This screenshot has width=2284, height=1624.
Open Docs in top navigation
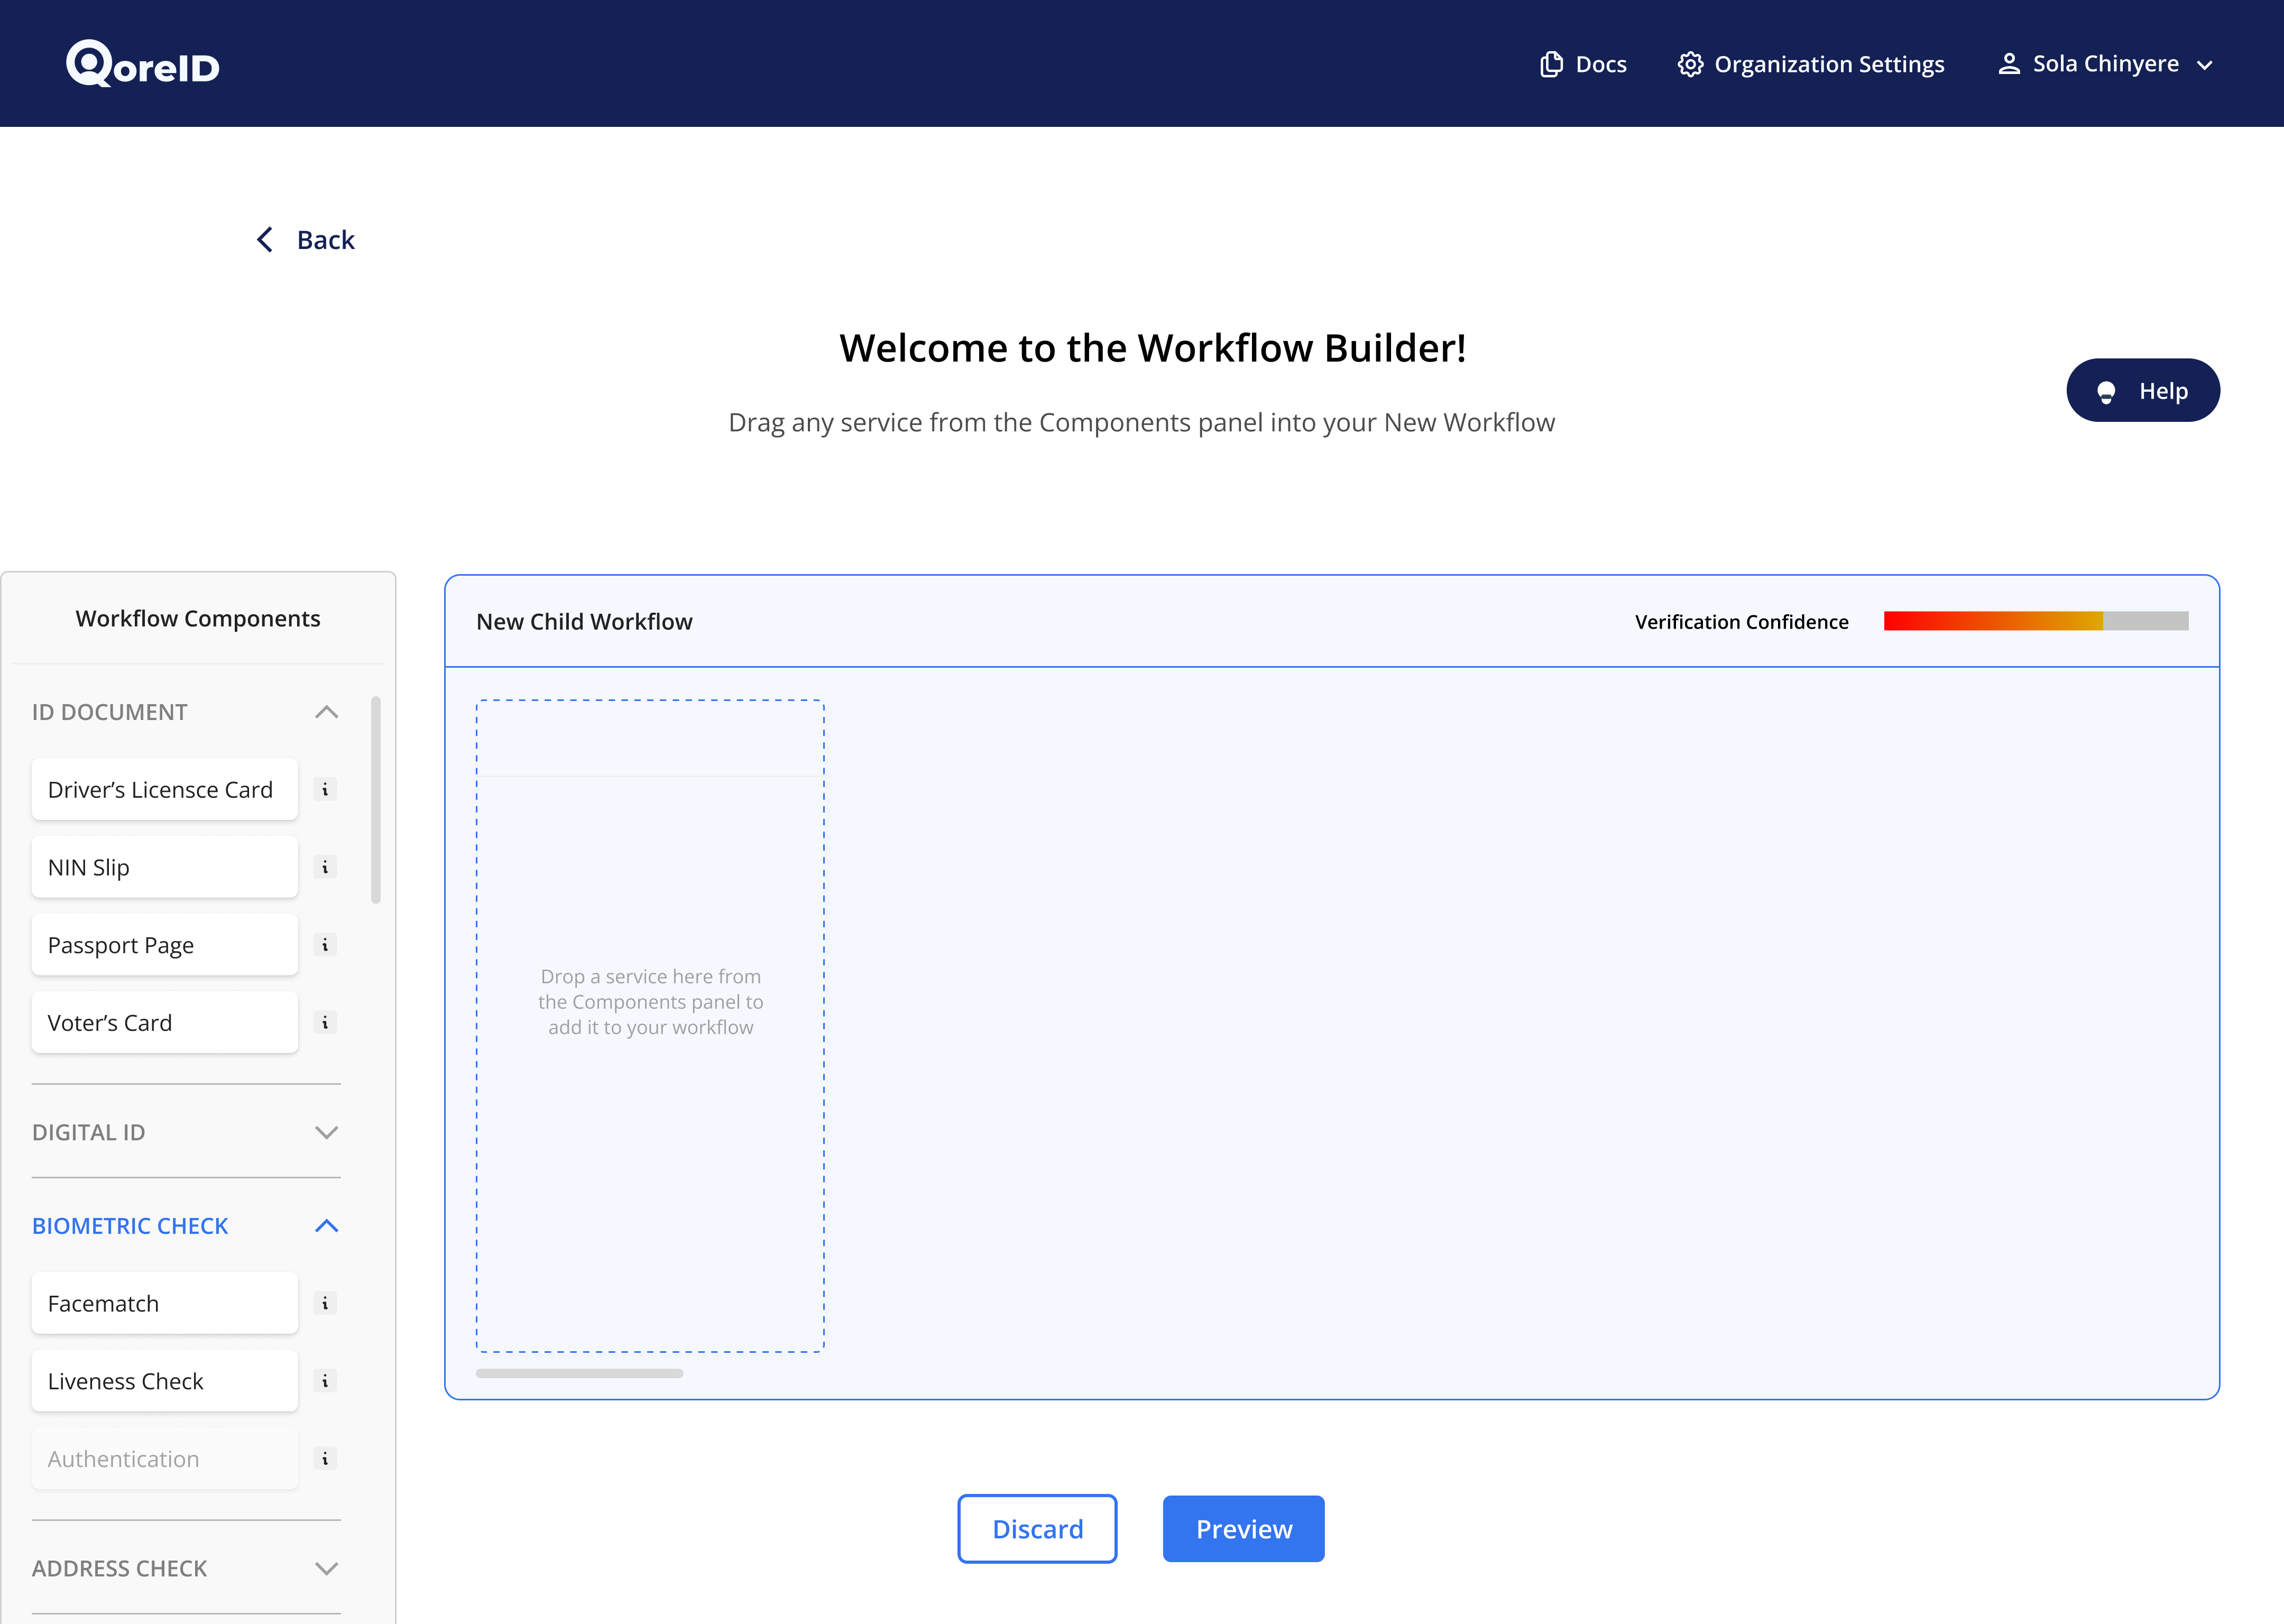(1583, 64)
